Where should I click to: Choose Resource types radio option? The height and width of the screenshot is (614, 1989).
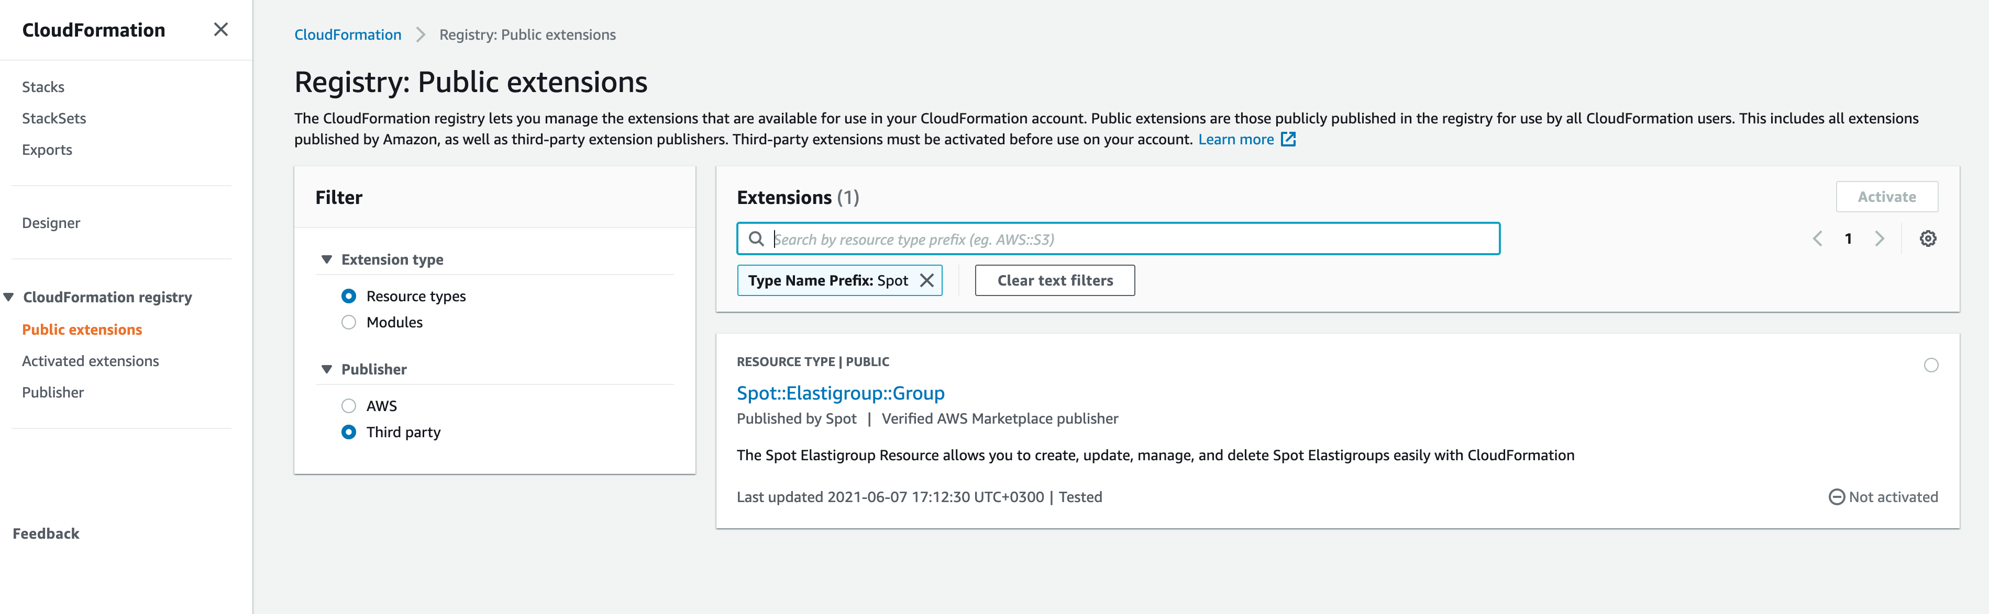[349, 296]
